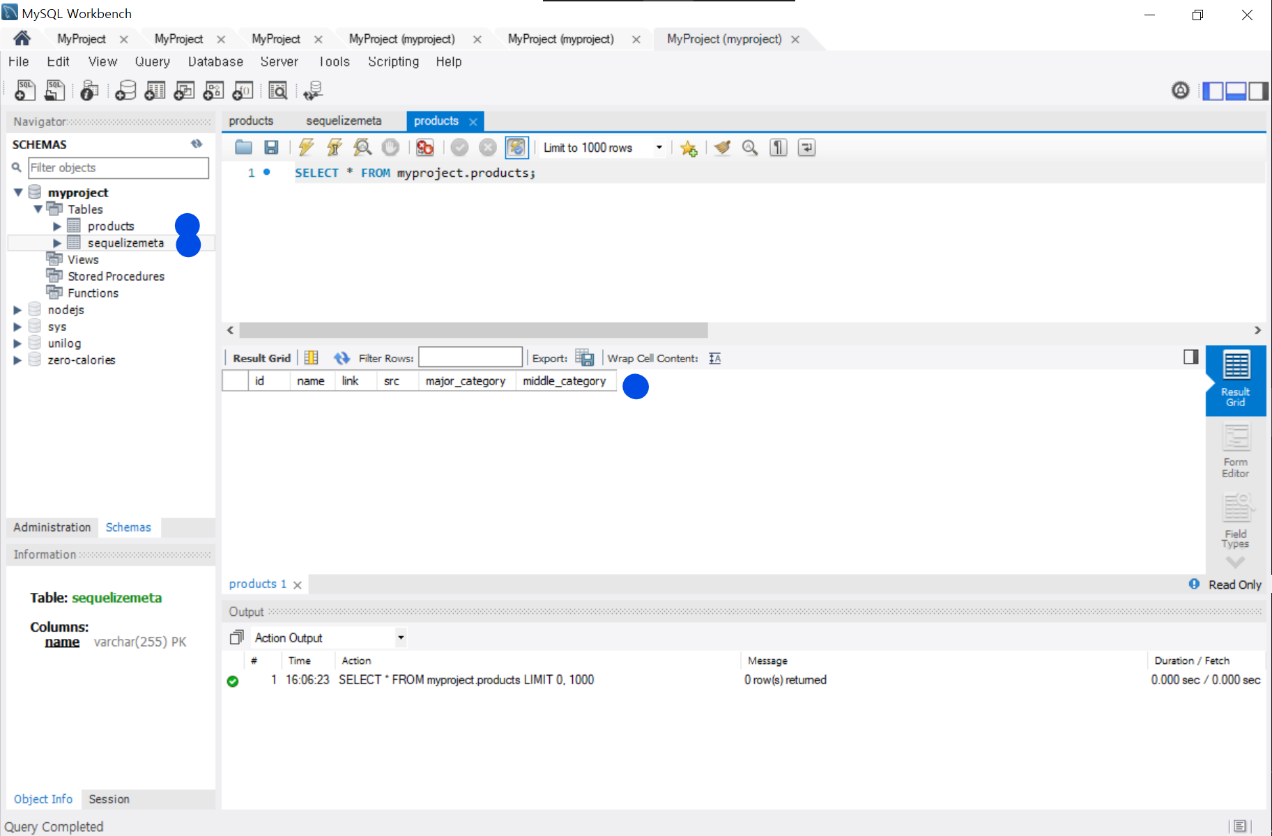This screenshot has width=1272, height=836.
Task: Create a new function icon
Action: [x=243, y=91]
